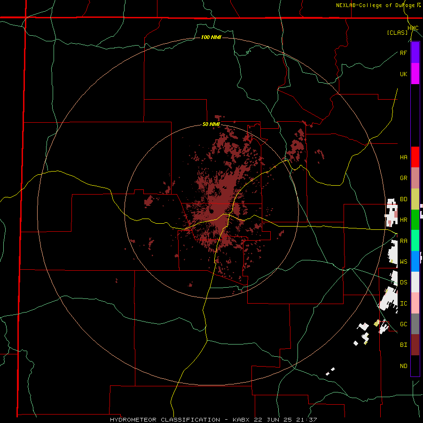Click the RA legend label
The height and width of the screenshot is (423, 423).
click(x=403, y=241)
